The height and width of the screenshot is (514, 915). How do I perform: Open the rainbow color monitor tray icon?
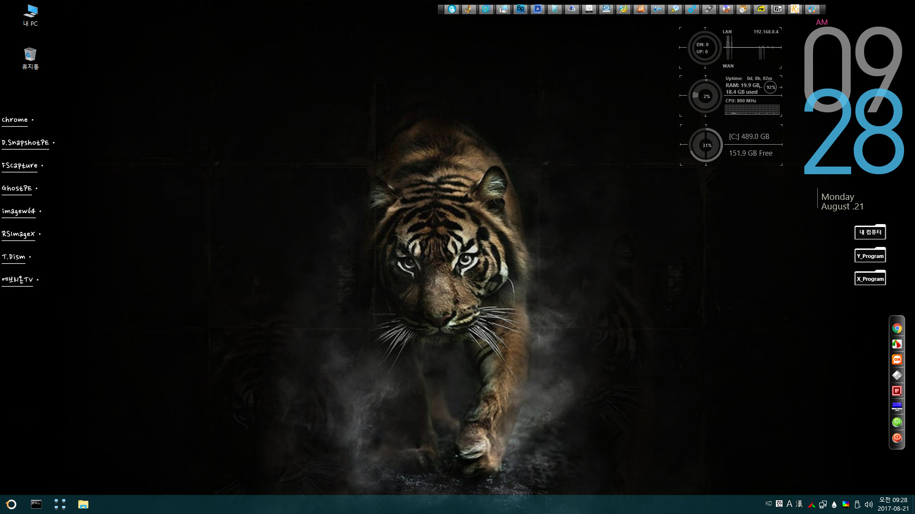coord(846,504)
